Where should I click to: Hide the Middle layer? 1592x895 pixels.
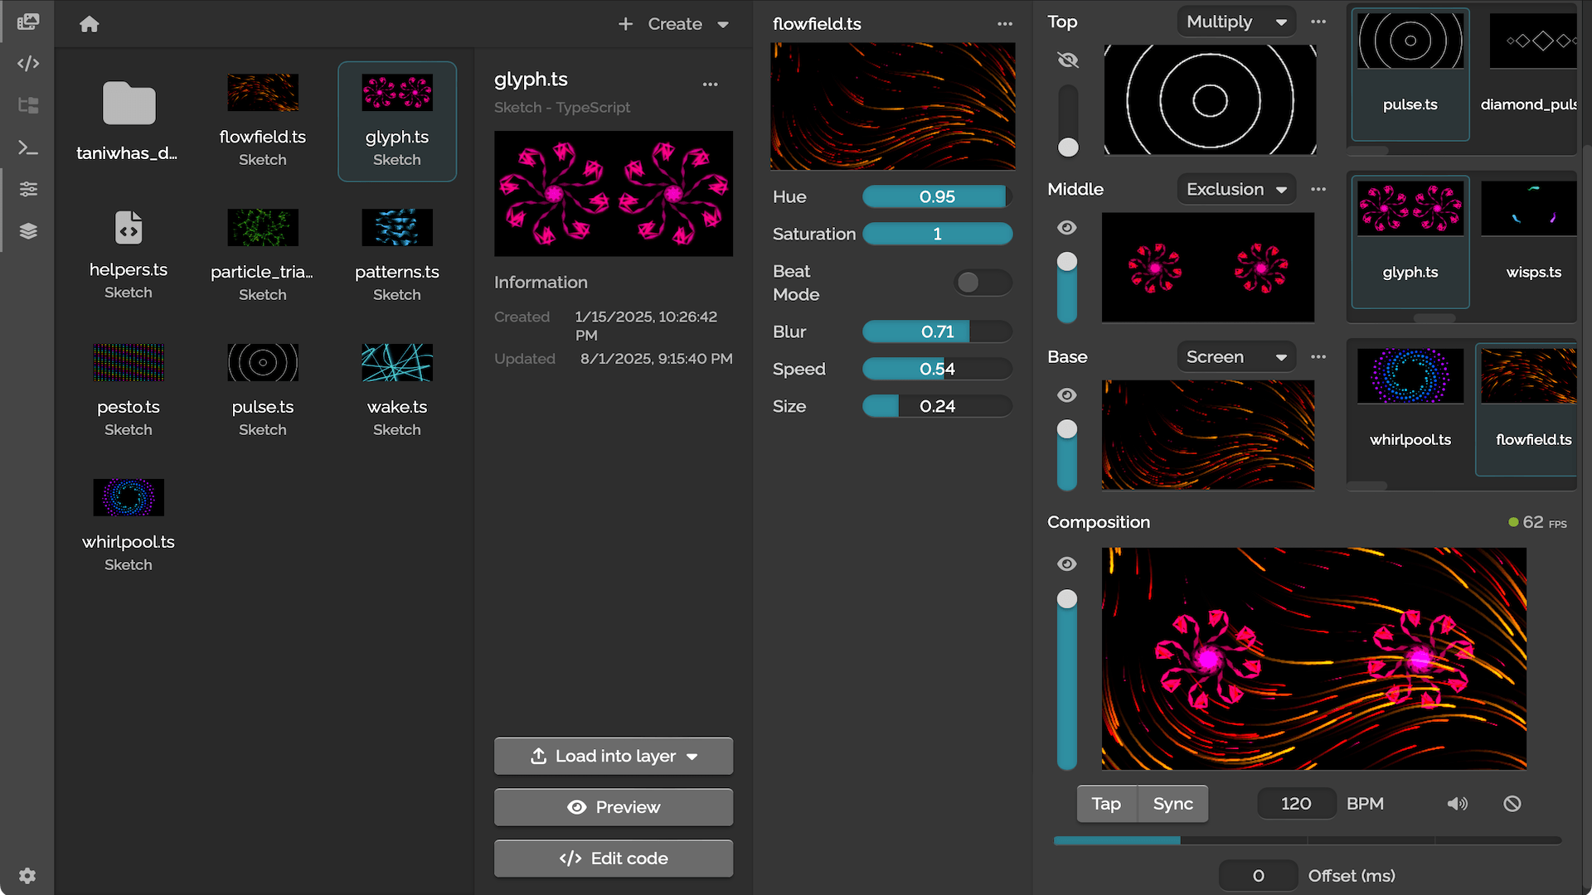[1067, 228]
